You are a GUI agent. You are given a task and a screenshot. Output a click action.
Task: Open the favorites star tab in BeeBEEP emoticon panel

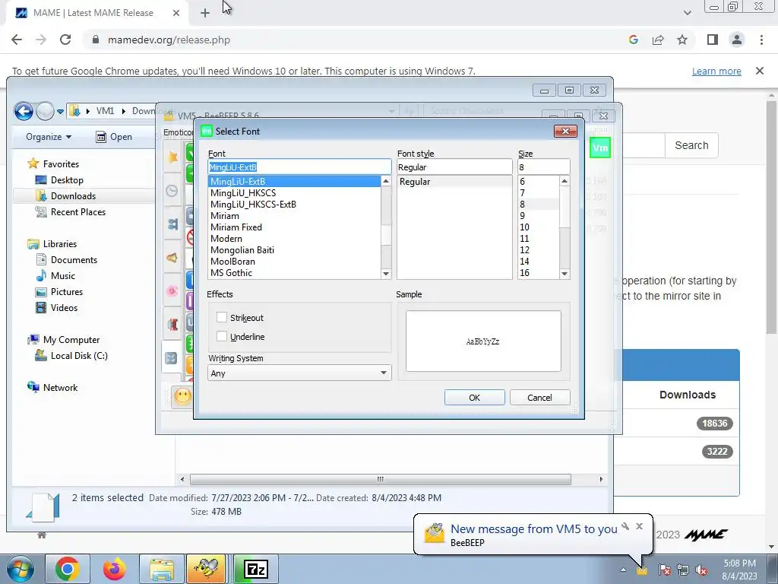[172, 157]
